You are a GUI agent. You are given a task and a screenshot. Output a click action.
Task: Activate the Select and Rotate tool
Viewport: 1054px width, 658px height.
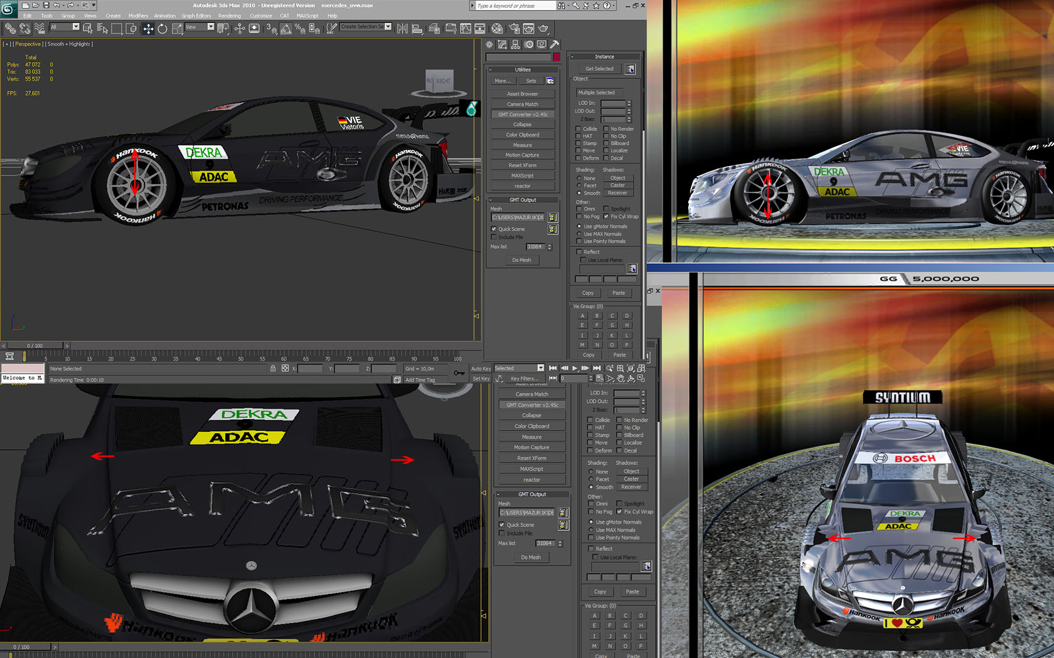click(162, 28)
